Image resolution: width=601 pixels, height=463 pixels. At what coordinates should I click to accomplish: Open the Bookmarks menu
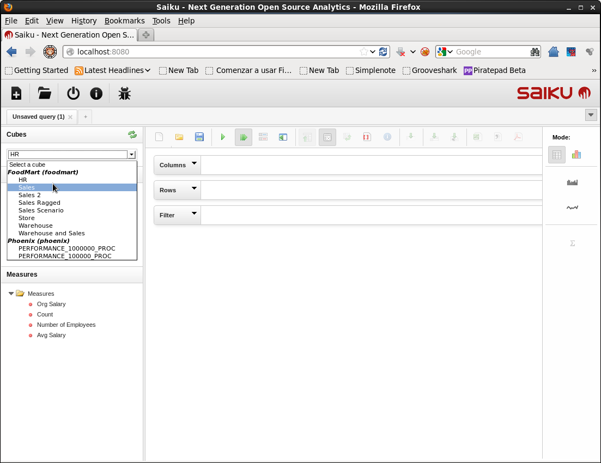pos(124,21)
